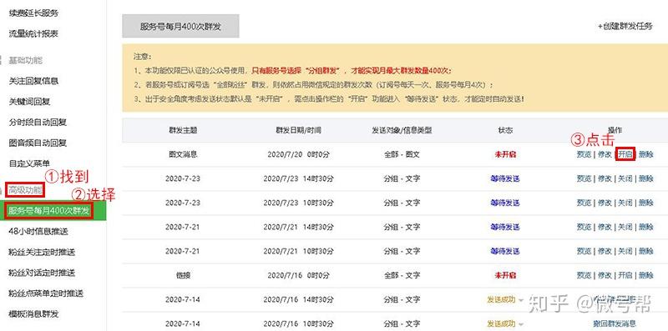Click 删除 in the 2020/7/21 10时30分 row

pyautogui.click(x=645, y=252)
